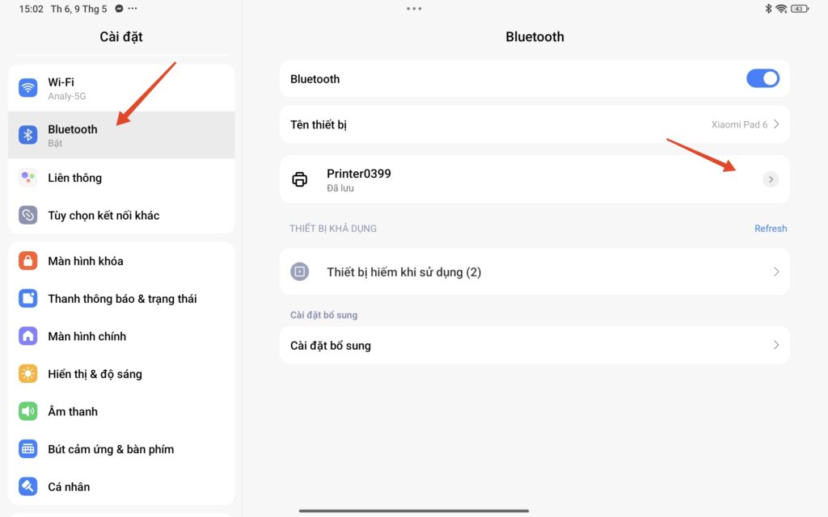The height and width of the screenshot is (517, 828).
Task: Tap the printer icon beside Printer0399
Action: tap(299, 179)
